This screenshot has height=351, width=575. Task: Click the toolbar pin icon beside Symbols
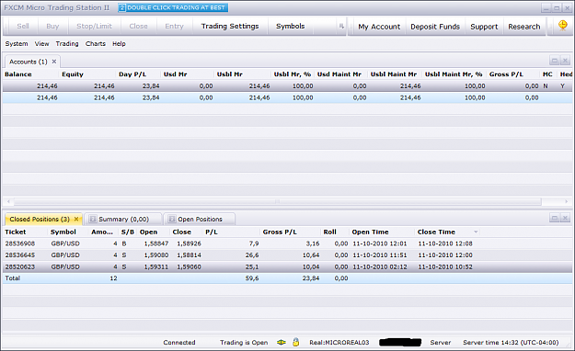coord(341,26)
